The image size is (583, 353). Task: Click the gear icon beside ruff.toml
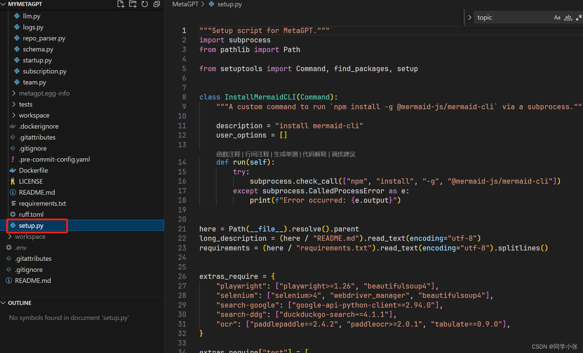[13, 214]
